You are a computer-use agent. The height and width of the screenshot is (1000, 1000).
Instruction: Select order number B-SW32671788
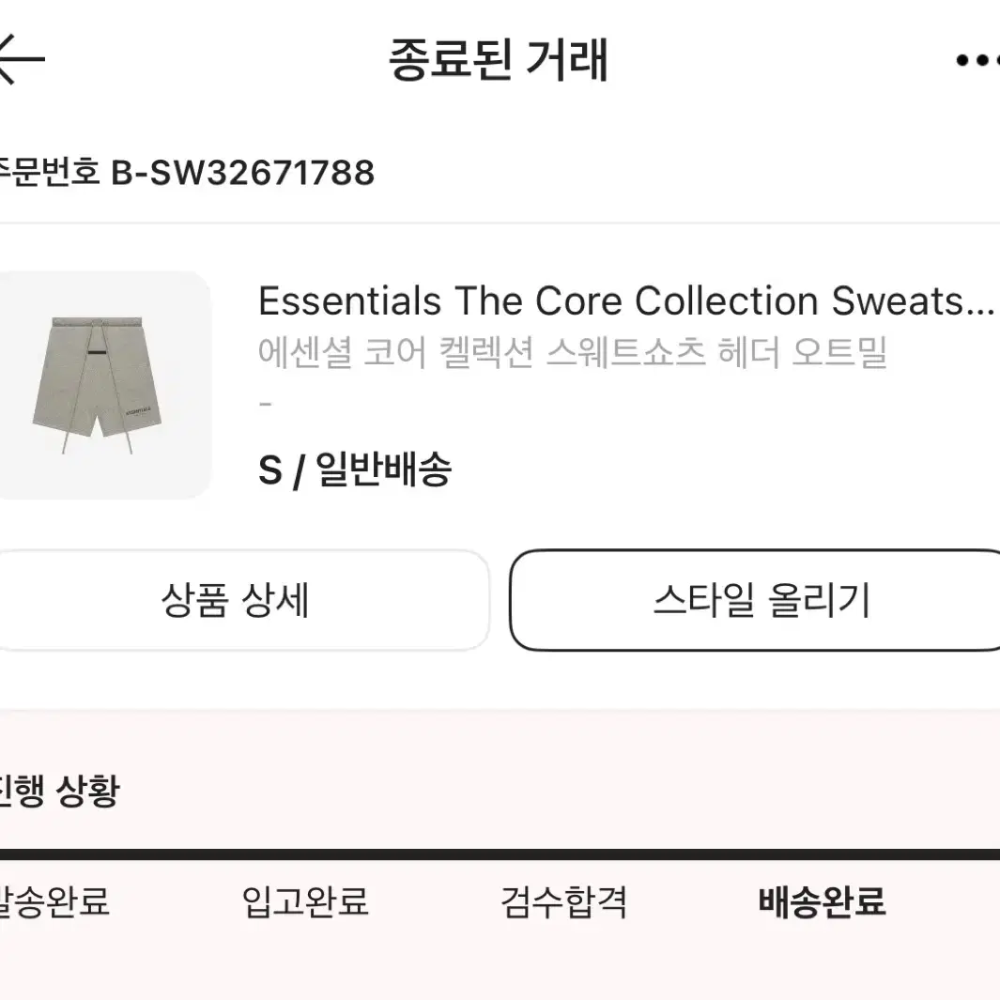tap(243, 173)
